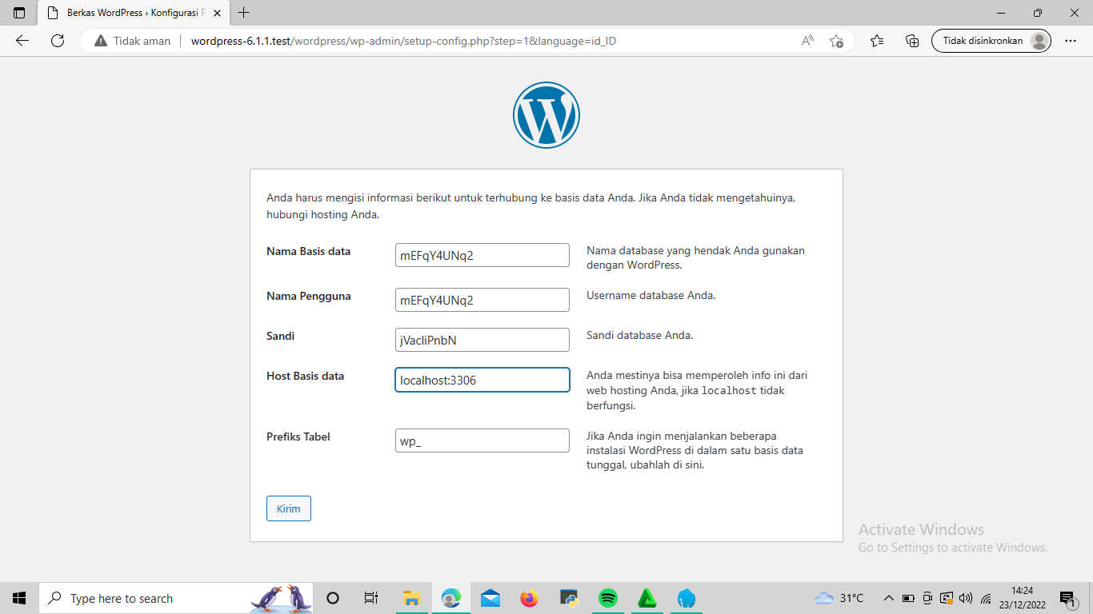Click the Sandi input field

click(x=482, y=340)
